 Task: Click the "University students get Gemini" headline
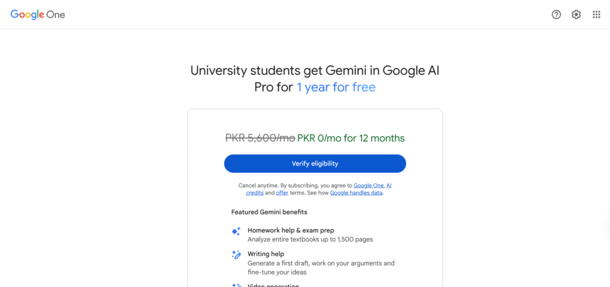point(315,71)
